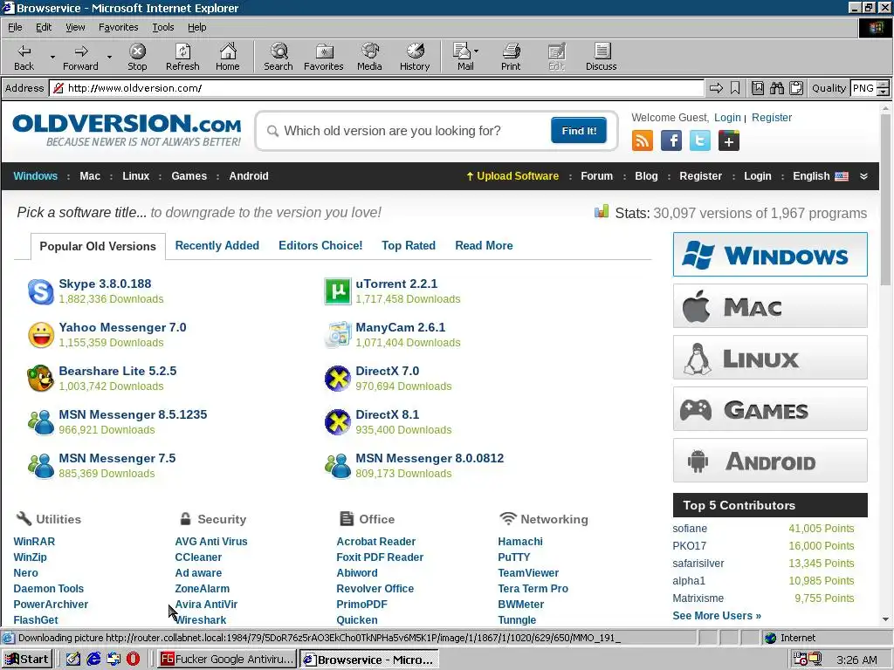Open the WinRAR utilities link
Viewport: 894px width, 670px height.
coord(34,541)
